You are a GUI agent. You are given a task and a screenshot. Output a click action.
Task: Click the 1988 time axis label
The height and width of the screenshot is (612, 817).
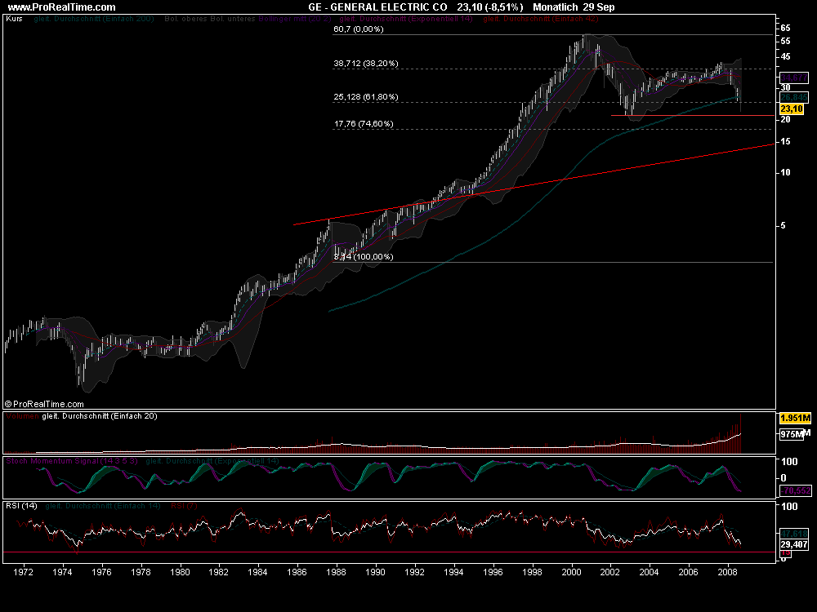pyautogui.click(x=336, y=572)
